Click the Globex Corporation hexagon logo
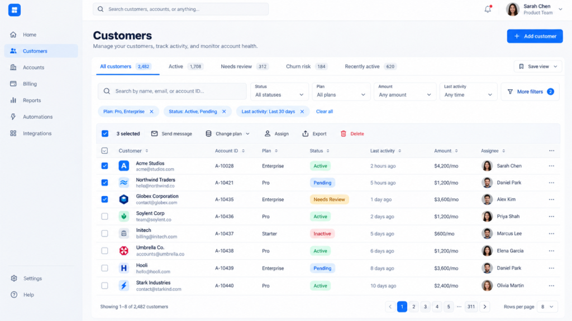Image resolution: width=572 pixels, height=321 pixels. (x=123, y=199)
